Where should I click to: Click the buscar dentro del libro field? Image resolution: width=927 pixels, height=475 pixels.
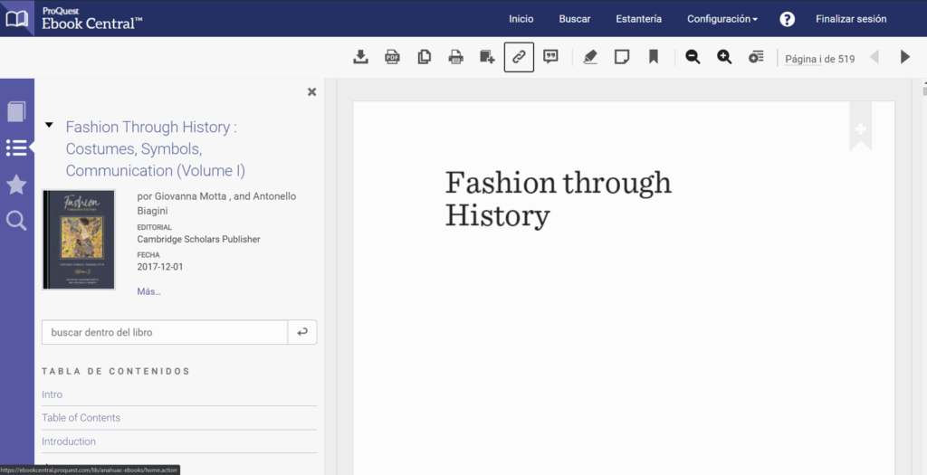165,332
